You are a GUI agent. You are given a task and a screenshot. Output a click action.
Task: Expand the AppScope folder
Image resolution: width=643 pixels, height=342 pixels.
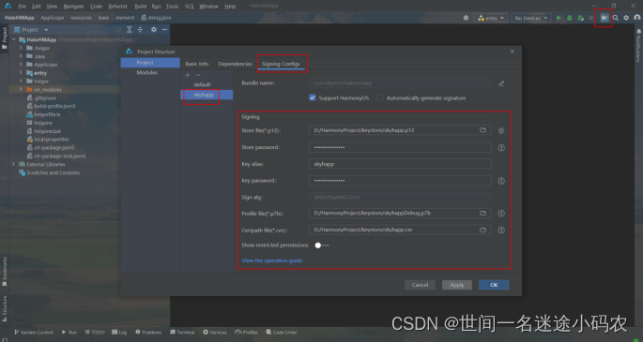pos(21,65)
